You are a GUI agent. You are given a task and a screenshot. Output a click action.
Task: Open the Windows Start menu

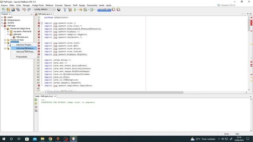(4, 139)
